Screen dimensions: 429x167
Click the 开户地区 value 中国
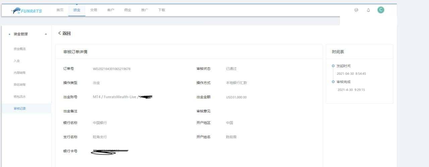pos(230,123)
